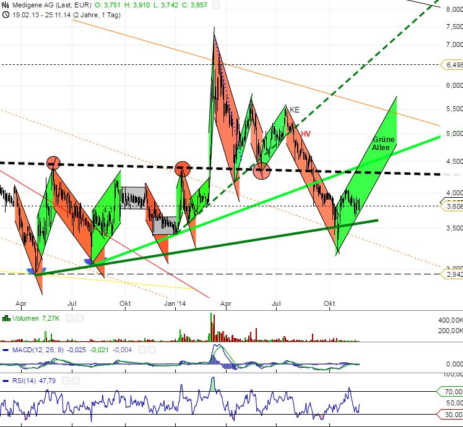Viewport: 463px width, 427px height.
Task: Click the Volumen 7,27K label
Action: coord(36,318)
